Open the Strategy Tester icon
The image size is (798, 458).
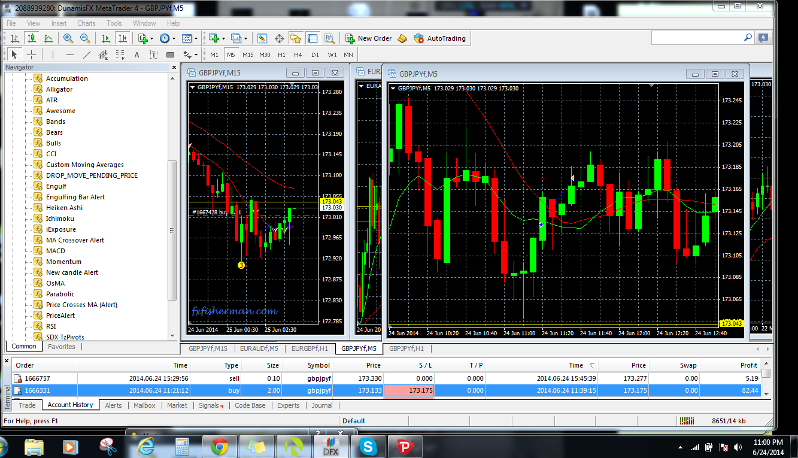point(329,38)
